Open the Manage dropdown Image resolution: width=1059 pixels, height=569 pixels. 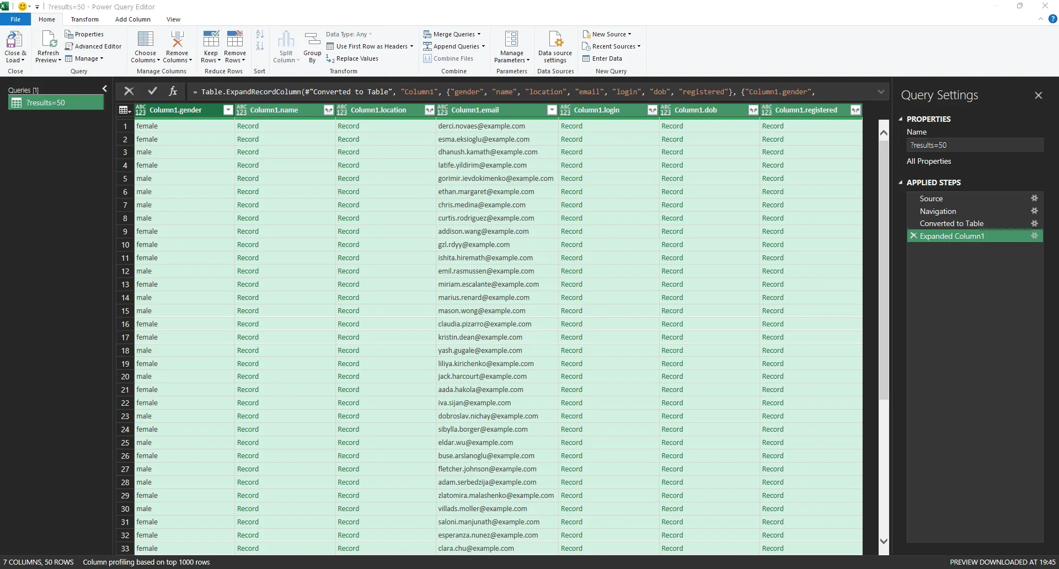(84, 58)
